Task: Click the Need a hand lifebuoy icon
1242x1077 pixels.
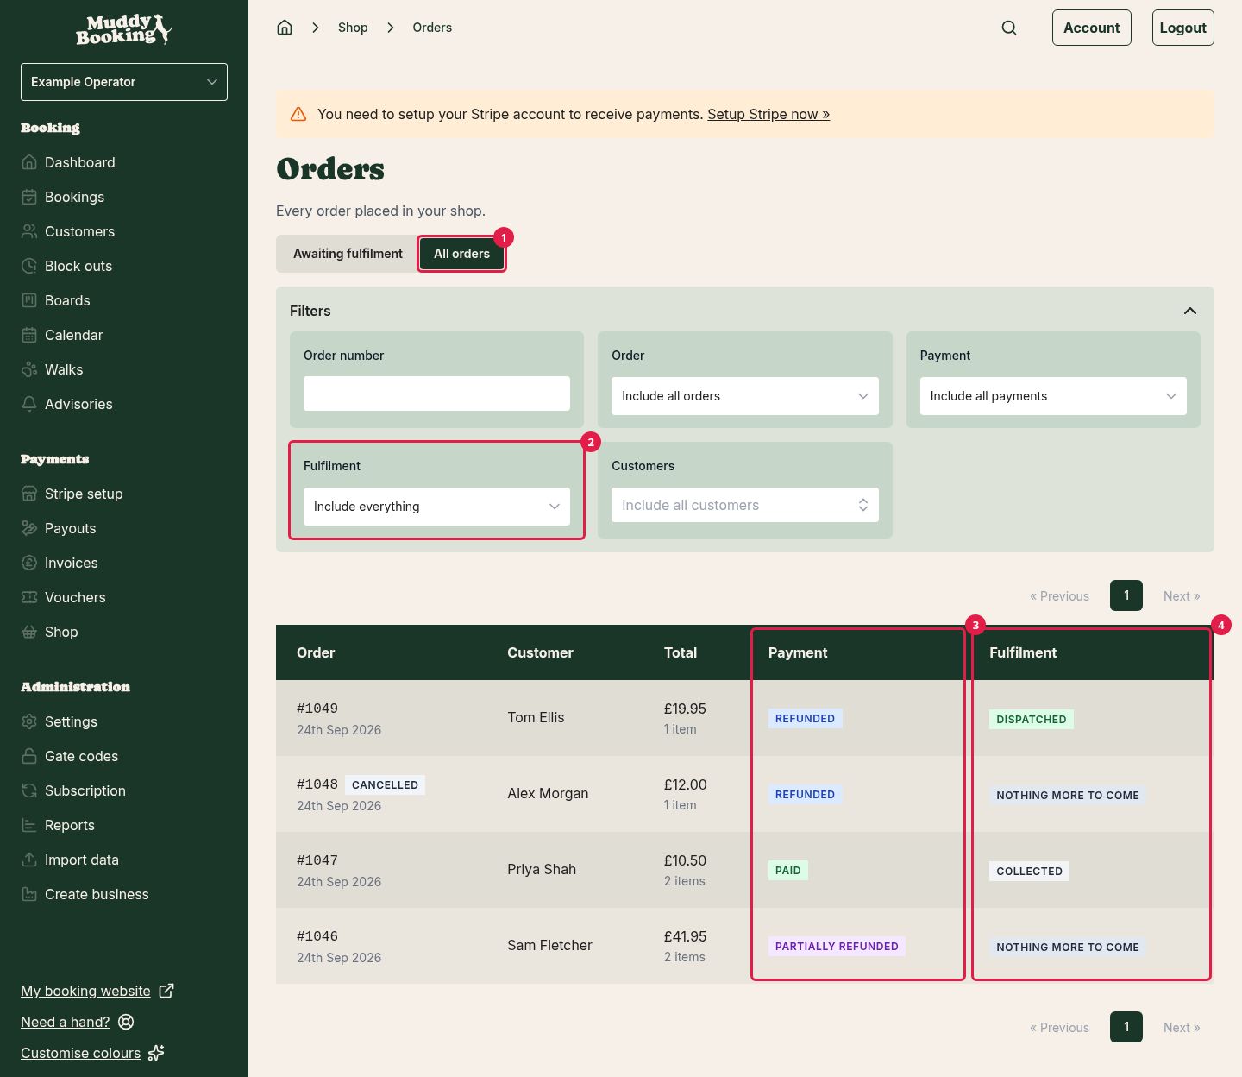Action: click(x=126, y=1022)
